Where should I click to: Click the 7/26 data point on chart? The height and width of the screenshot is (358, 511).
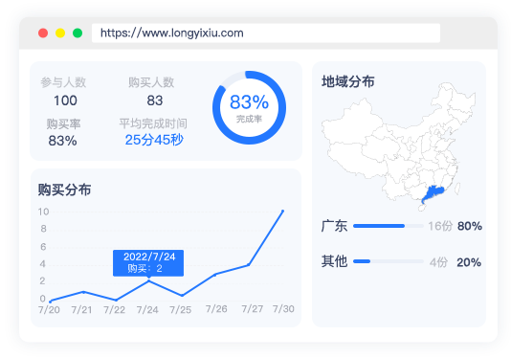point(215,275)
